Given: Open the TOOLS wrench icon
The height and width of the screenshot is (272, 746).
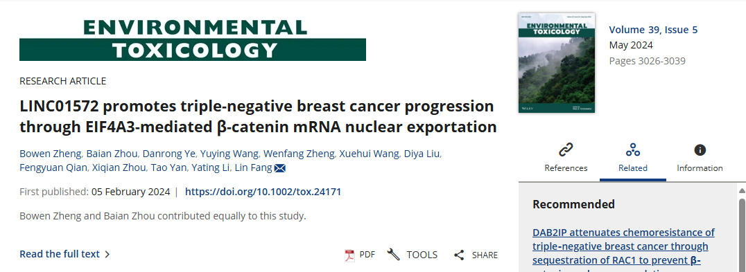Looking at the screenshot, I should coord(394,255).
